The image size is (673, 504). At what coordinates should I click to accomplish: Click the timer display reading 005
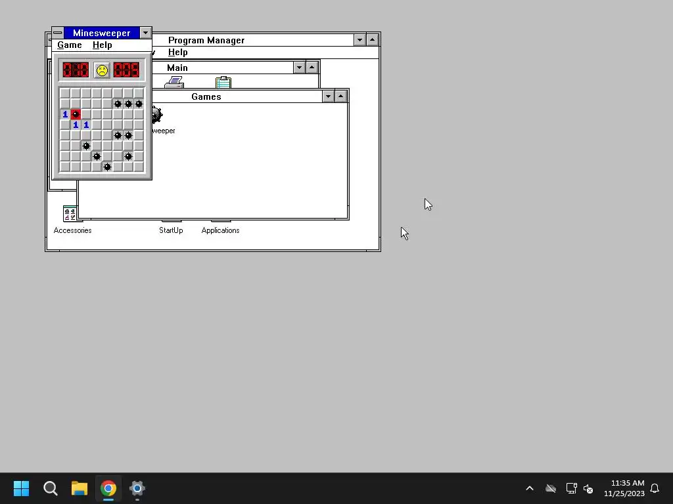click(x=127, y=70)
